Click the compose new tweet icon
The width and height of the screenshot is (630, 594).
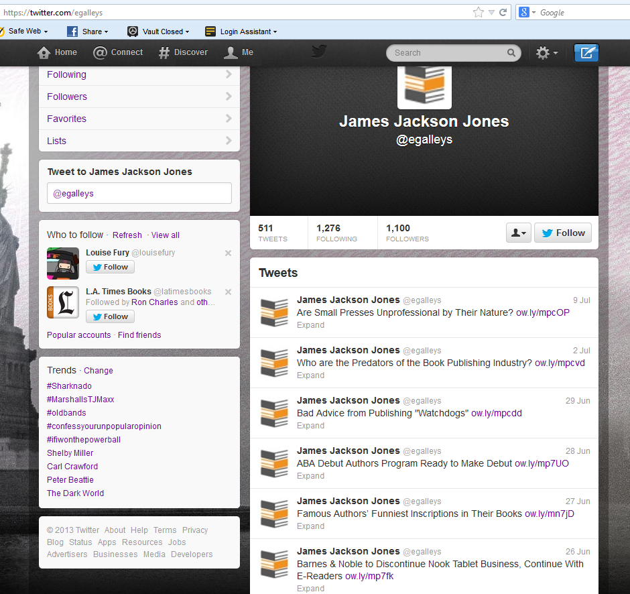586,53
